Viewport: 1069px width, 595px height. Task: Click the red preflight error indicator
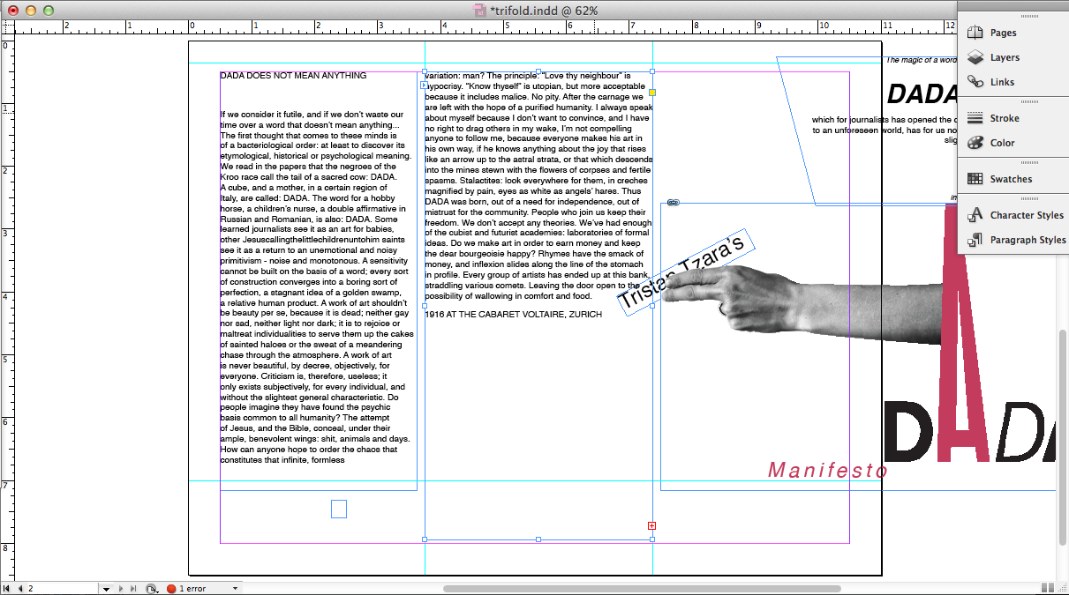click(171, 588)
